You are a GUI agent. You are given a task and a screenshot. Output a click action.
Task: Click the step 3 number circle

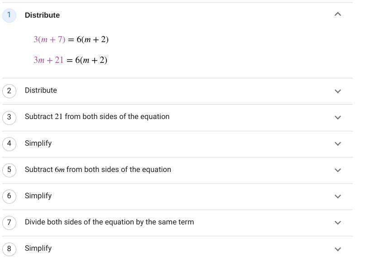click(x=9, y=117)
